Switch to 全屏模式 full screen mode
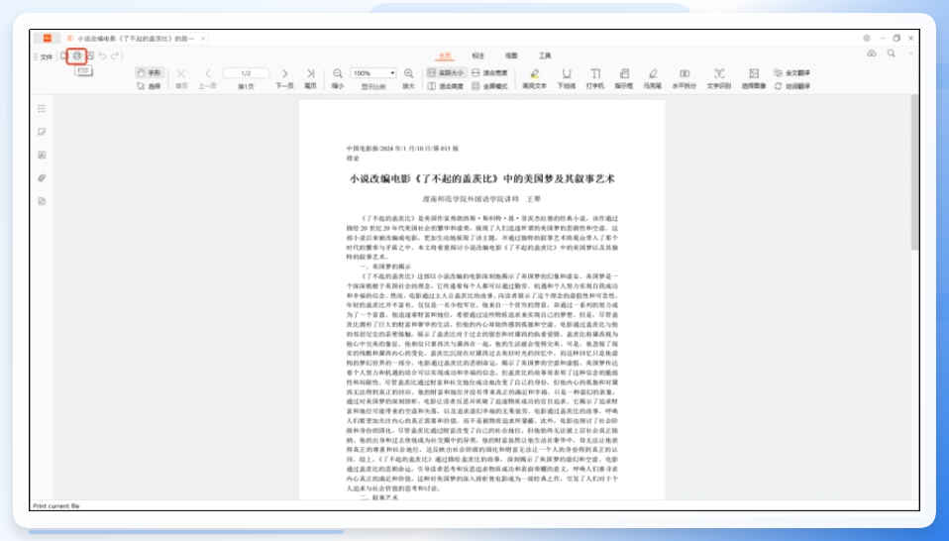 pyautogui.click(x=489, y=86)
